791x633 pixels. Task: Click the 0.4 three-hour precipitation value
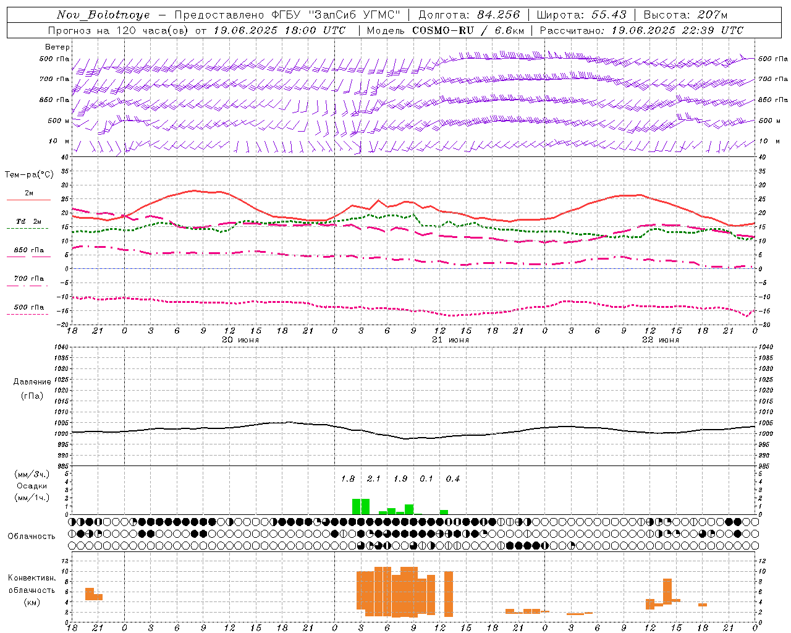coord(453,479)
